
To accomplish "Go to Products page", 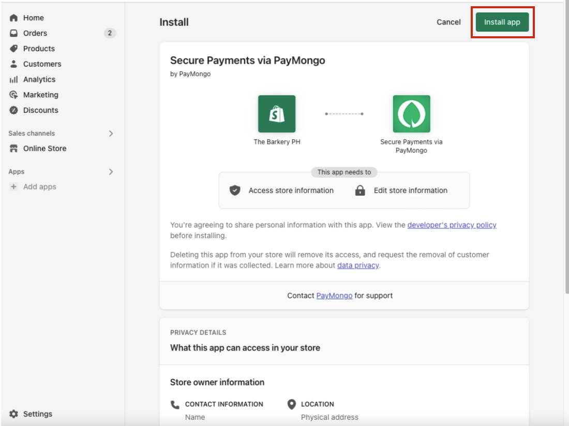I will click(39, 49).
